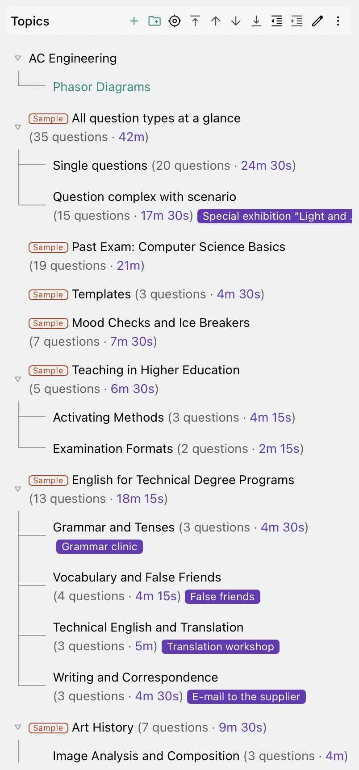Move topic to top with arrow icon
Viewport: 359px width, 770px height.
click(x=195, y=21)
